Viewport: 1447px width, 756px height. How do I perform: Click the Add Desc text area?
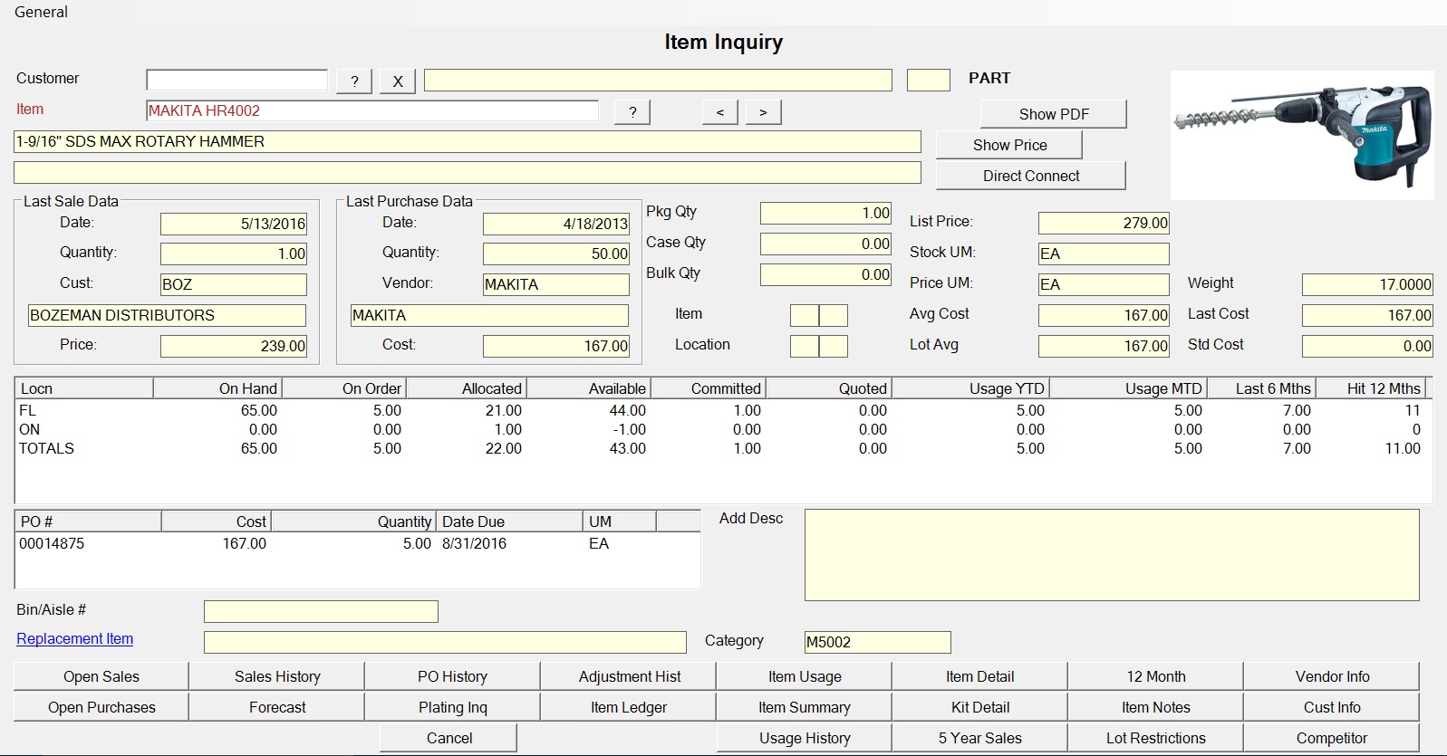[1112, 555]
